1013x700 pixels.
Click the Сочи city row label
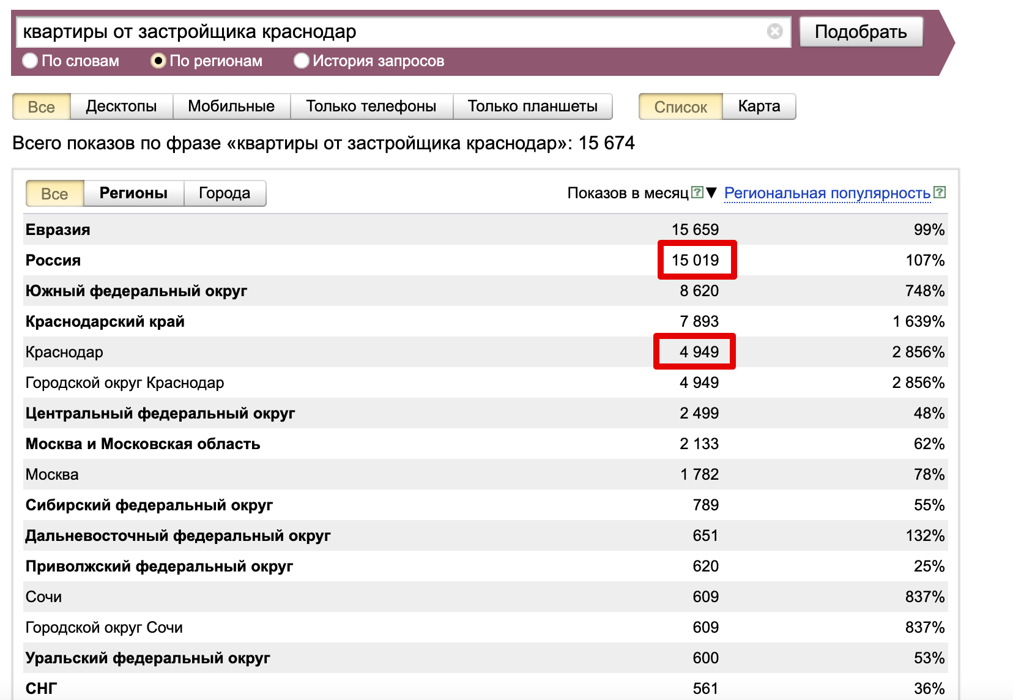coord(43,597)
